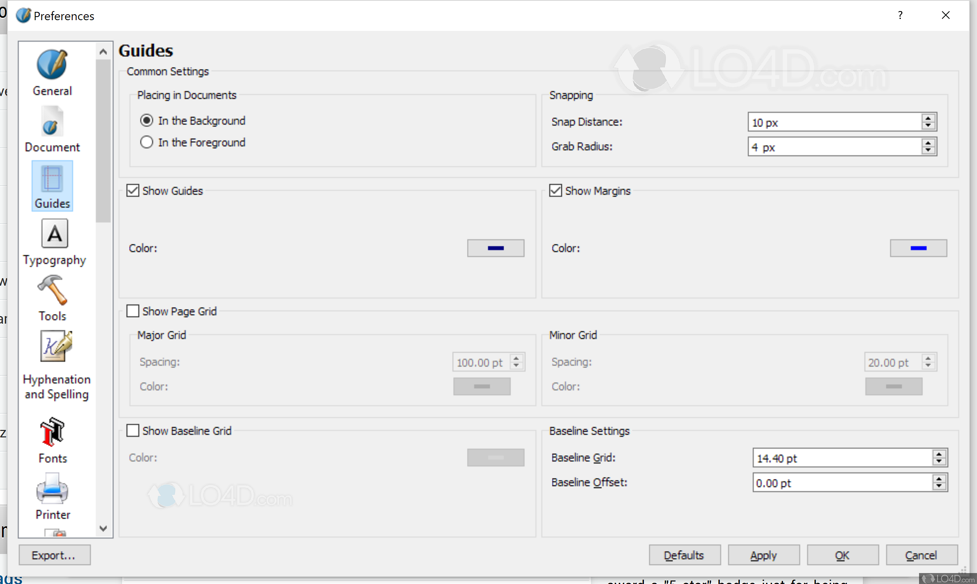Image resolution: width=977 pixels, height=584 pixels.
Task: Enable the Show Page Grid checkbox
Action: pyautogui.click(x=133, y=311)
